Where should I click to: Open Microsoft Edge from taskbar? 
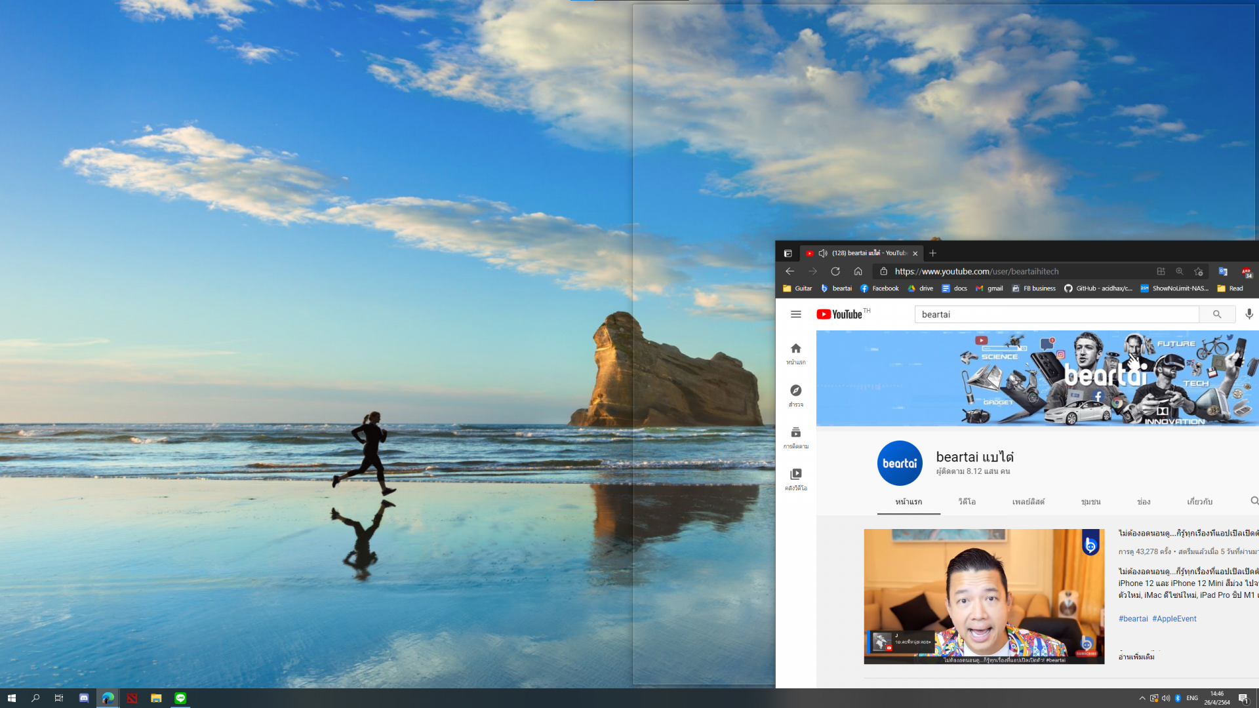click(108, 698)
